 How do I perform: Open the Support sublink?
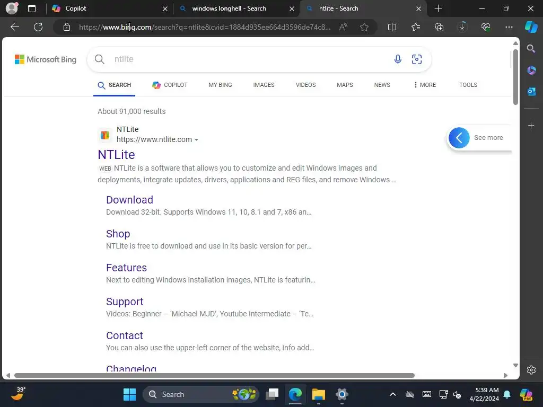(x=125, y=302)
